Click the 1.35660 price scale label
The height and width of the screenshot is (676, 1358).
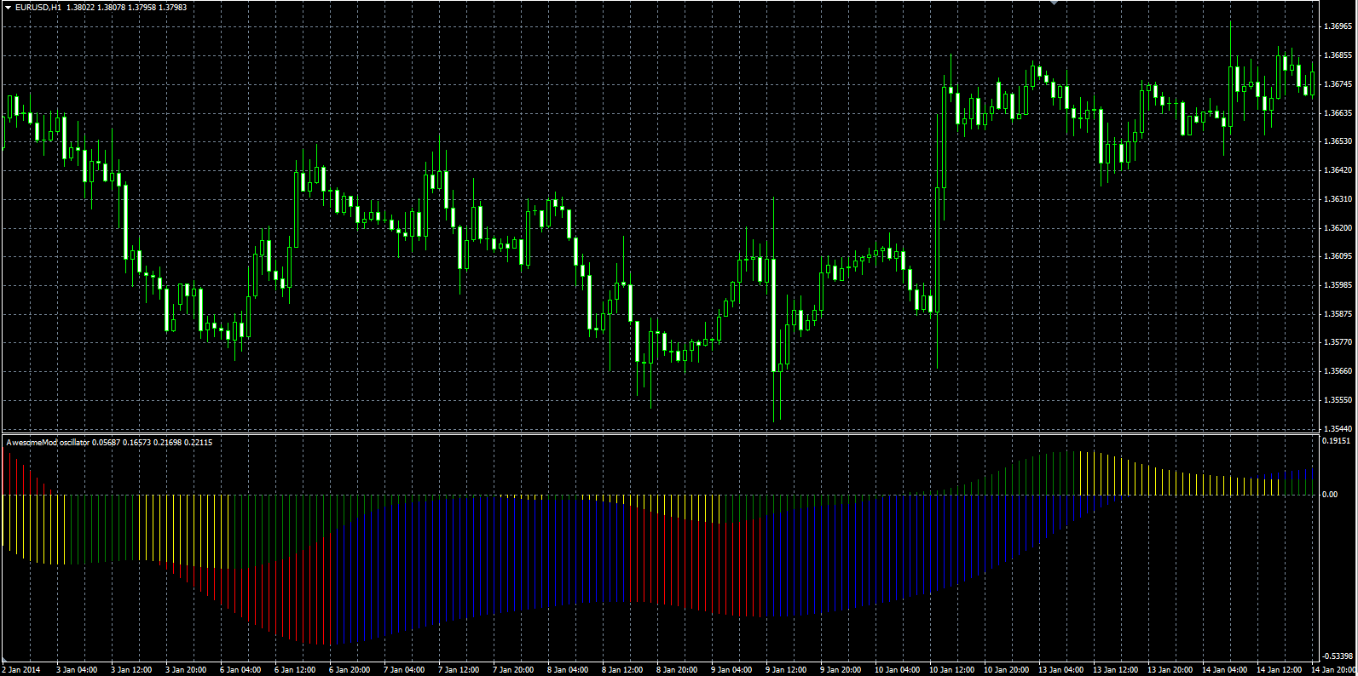pyautogui.click(x=1338, y=371)
